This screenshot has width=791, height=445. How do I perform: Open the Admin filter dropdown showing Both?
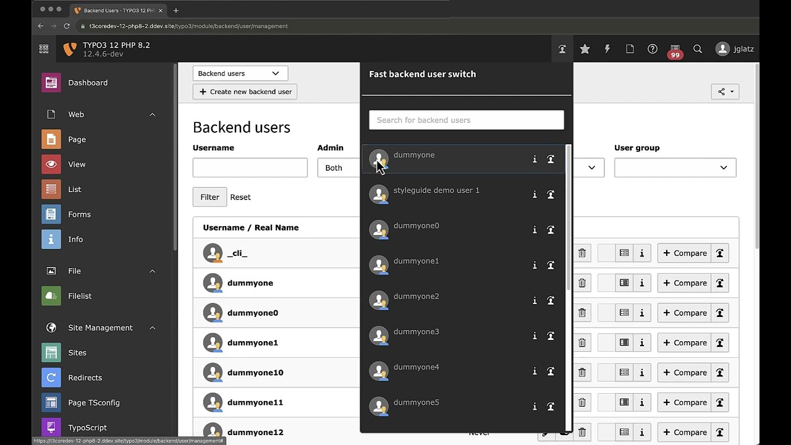pos(338,167)
